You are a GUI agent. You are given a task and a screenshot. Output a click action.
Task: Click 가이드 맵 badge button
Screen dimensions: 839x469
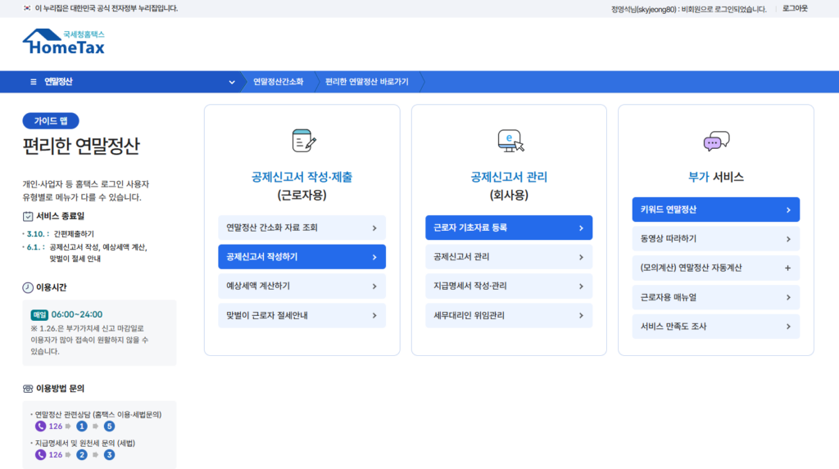(x=51, y=121)
